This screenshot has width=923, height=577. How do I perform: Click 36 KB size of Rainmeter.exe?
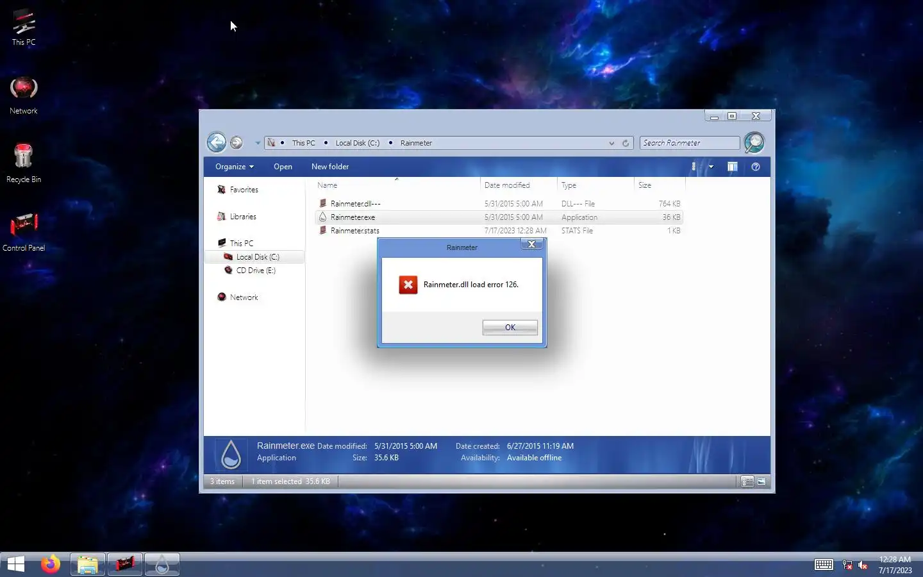[x=671, y=217]
